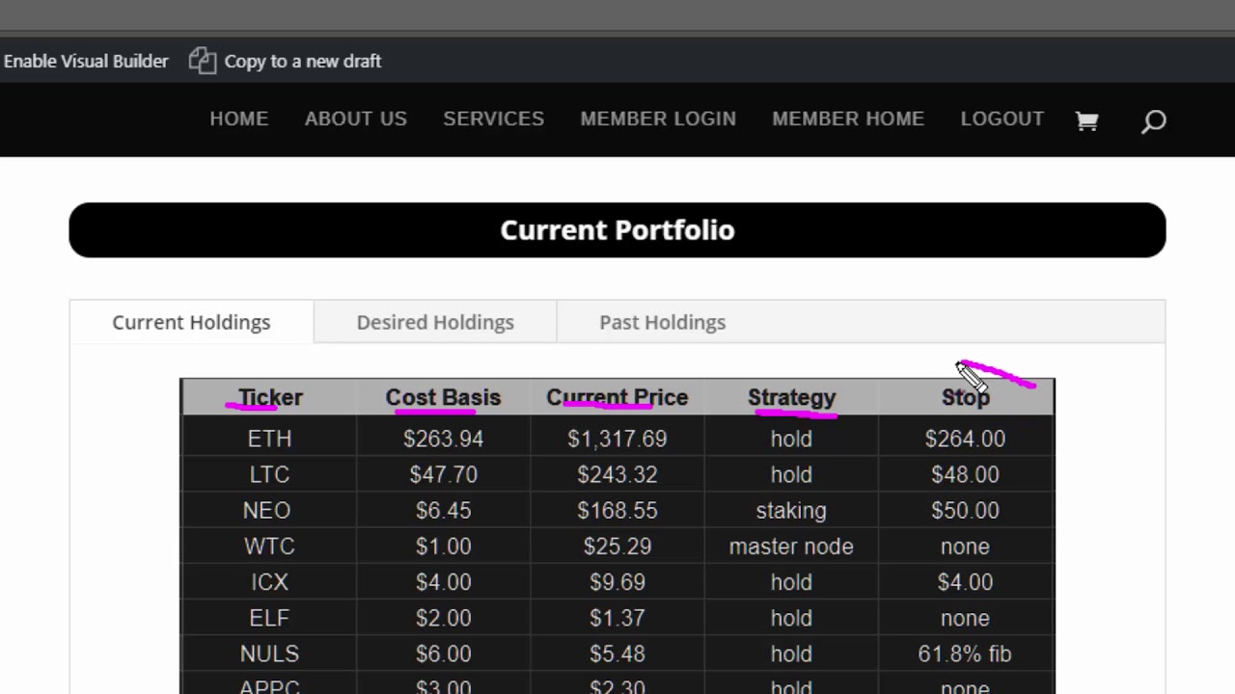Click NEO cost basis $6.45
Screen dimensions: 1235x694
443,510
